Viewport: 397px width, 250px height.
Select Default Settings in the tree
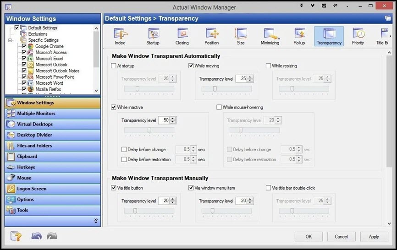(x=43, y=28)
